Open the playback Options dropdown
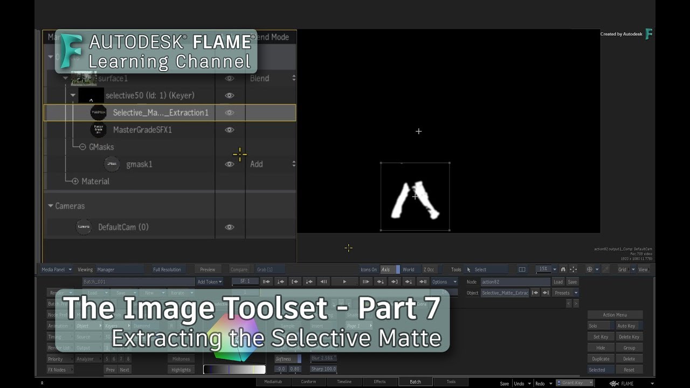The height and width of the screenshot is (388, 690). click(444, 281)
